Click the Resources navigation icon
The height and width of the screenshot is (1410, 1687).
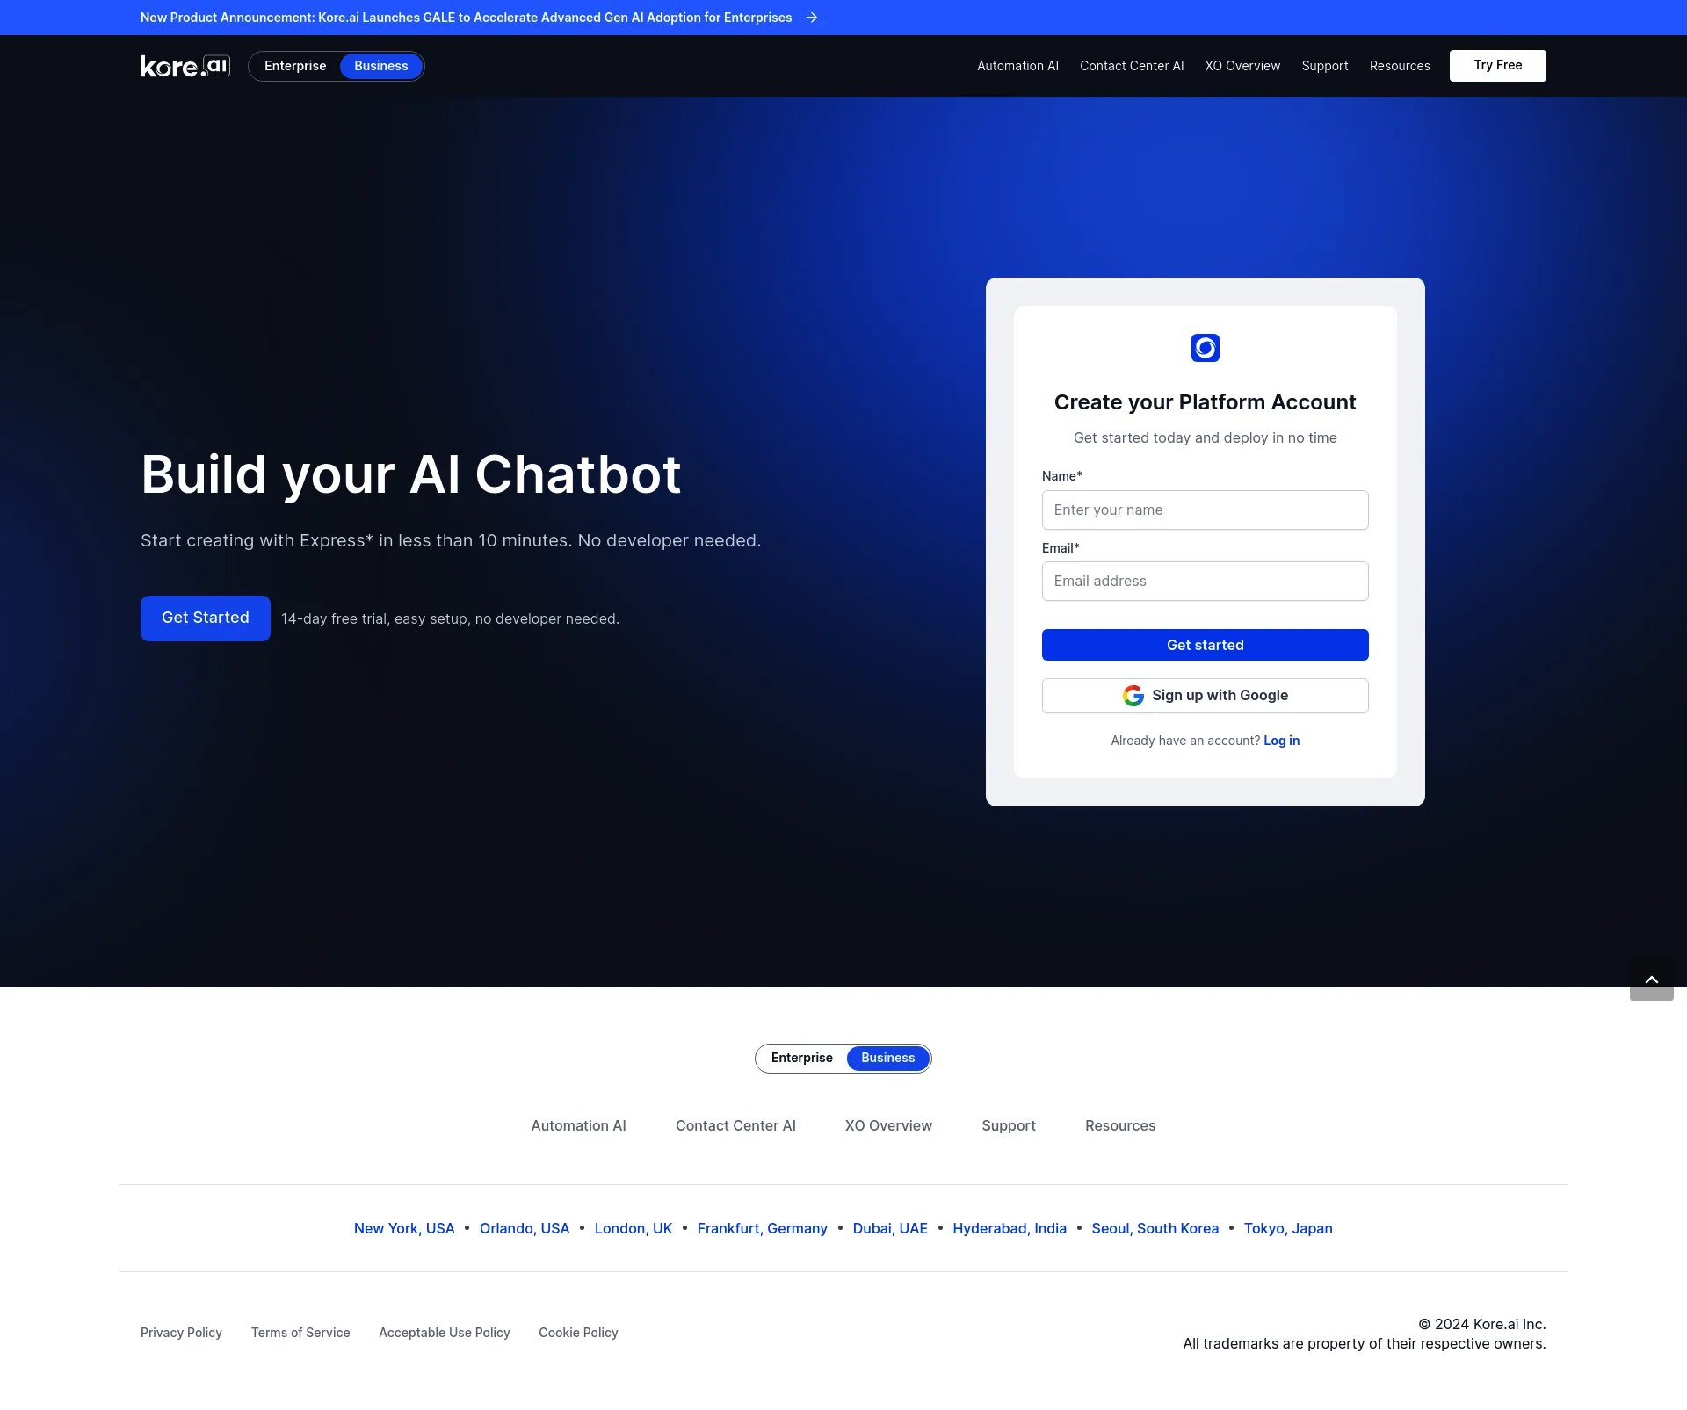click(x=1400, y=66)
